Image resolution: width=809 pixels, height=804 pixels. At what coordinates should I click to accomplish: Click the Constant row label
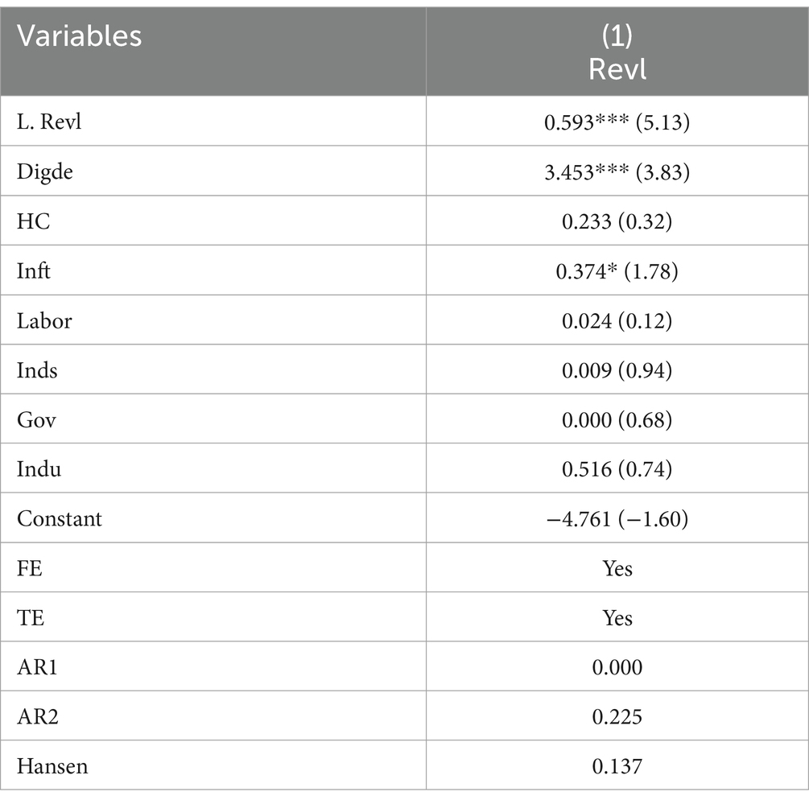[x=60, y=518]
